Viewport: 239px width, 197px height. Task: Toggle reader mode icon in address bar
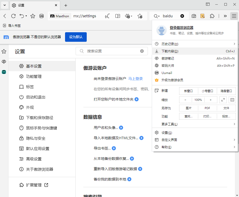(118, 16)
